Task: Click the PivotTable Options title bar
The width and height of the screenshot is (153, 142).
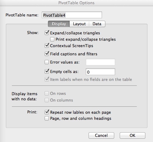Action: (76, 3)
